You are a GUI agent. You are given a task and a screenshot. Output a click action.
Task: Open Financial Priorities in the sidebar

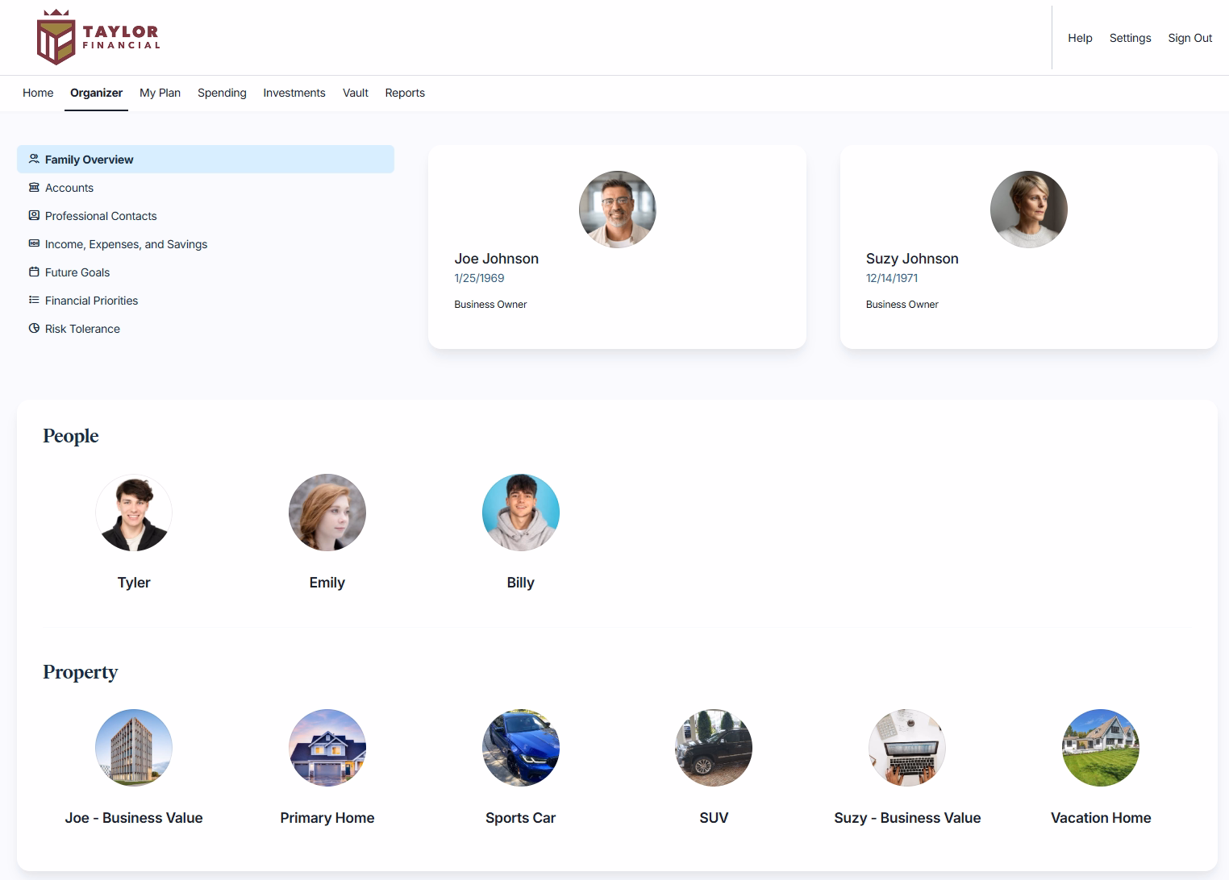pos(206,301)
